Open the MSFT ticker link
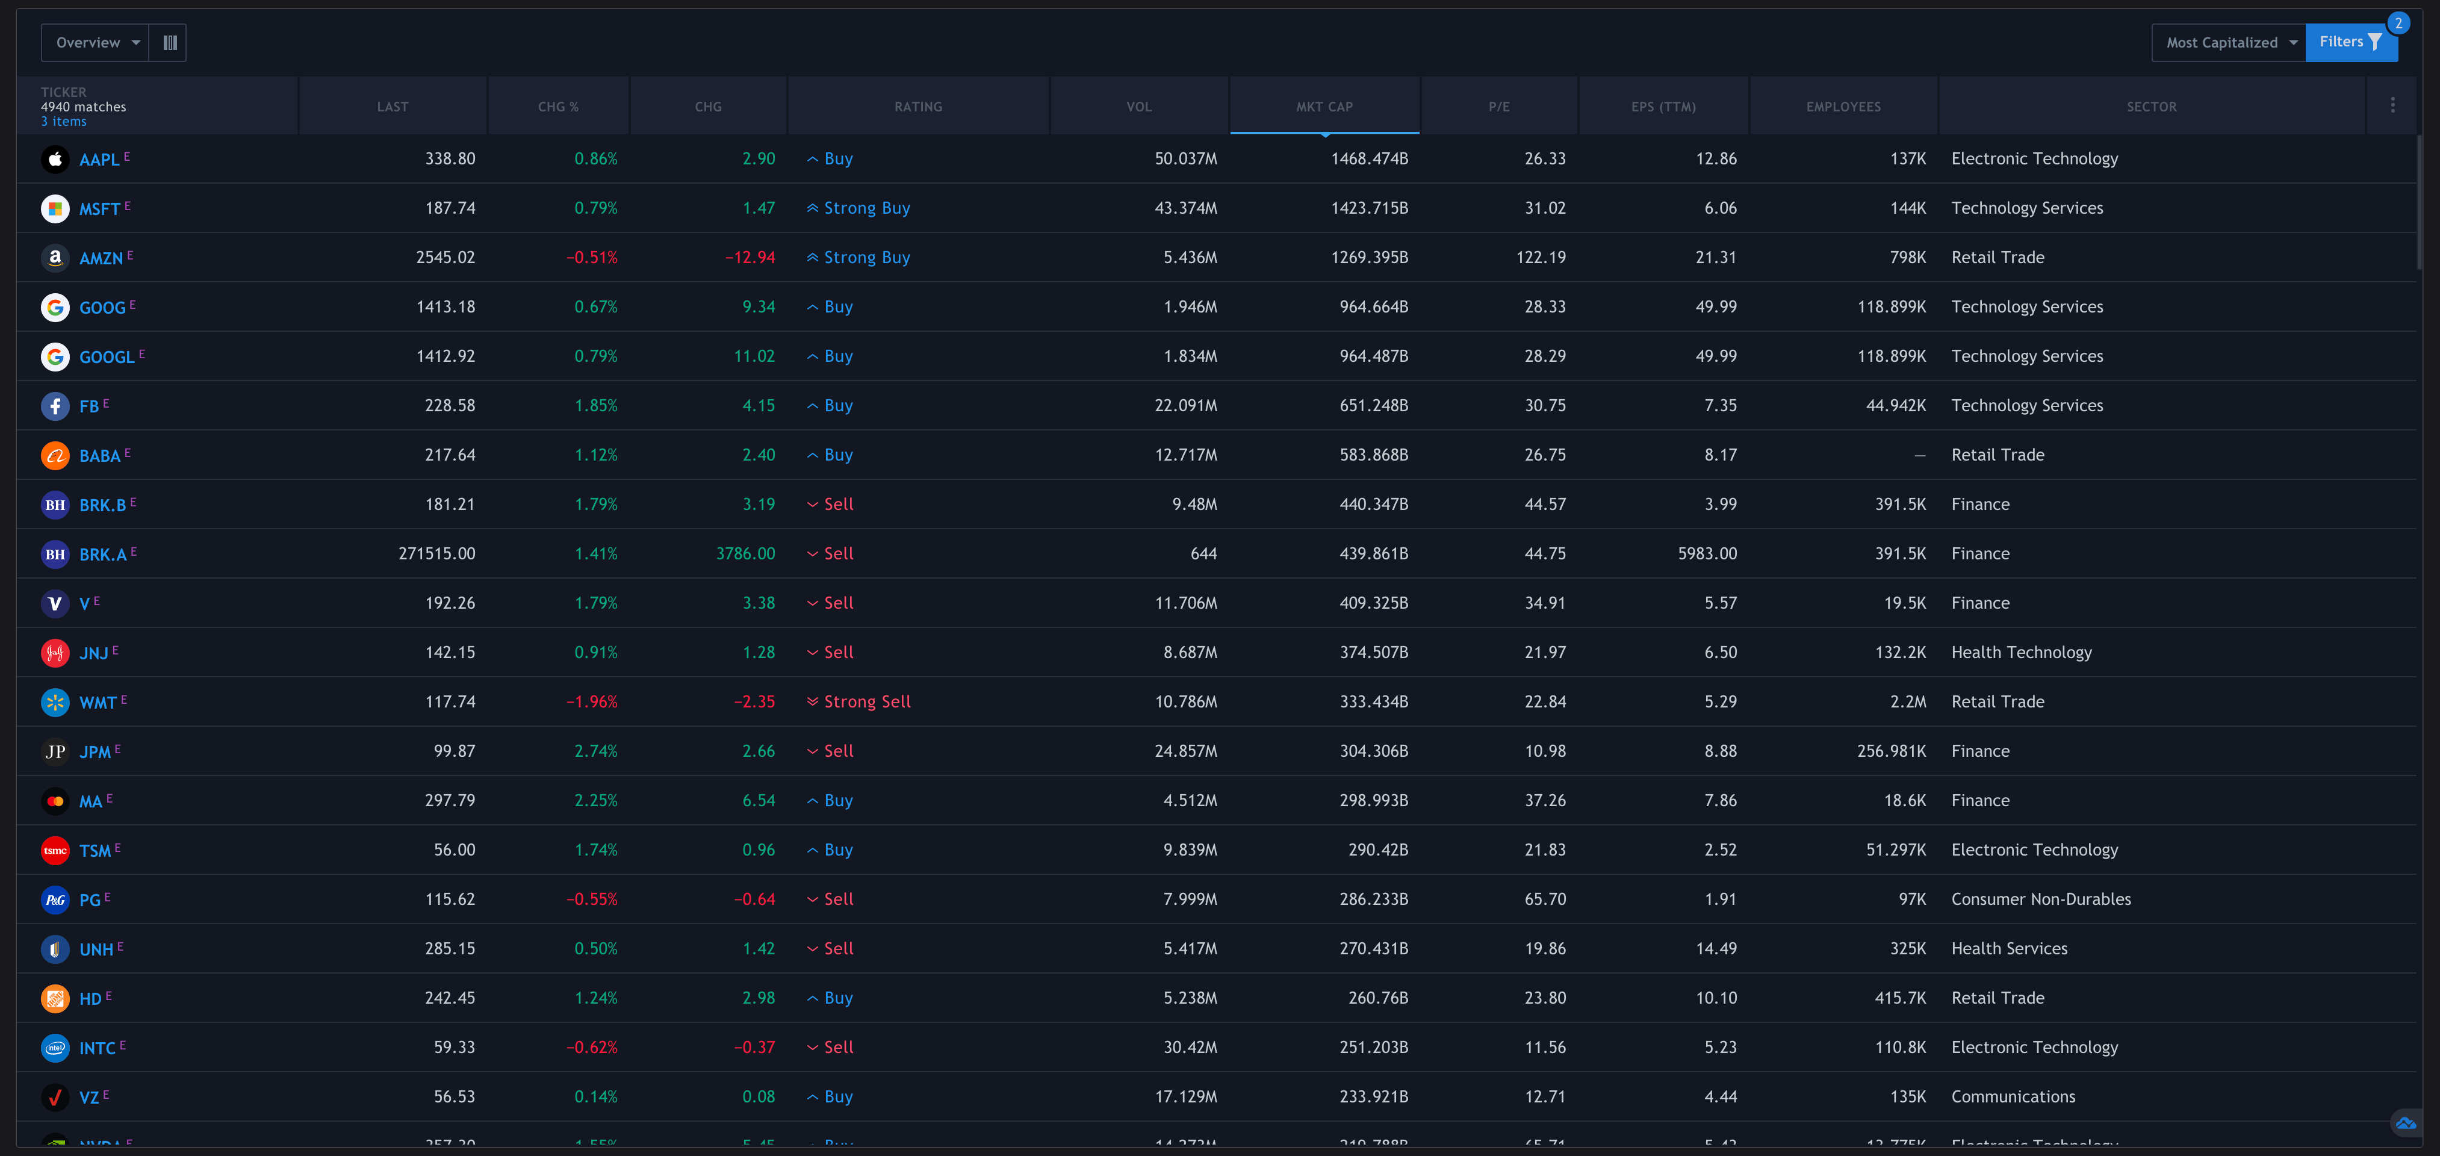The image size is (2440, 1156). click(99, 208)
